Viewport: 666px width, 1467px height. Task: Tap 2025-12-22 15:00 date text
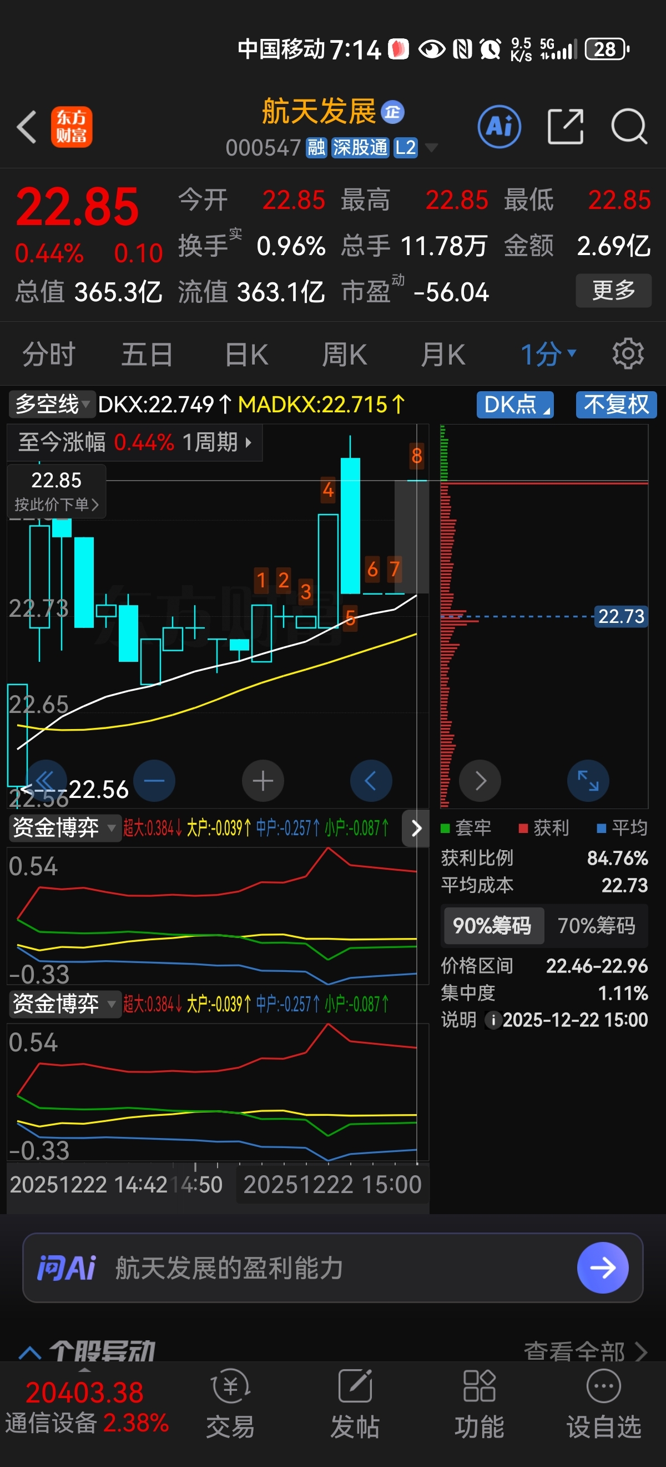575,1019
